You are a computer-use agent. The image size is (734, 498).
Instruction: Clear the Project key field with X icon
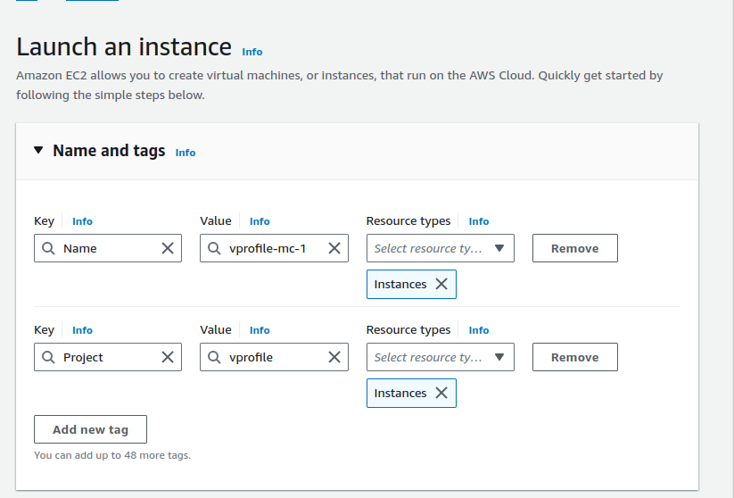[x=168, y=357]
